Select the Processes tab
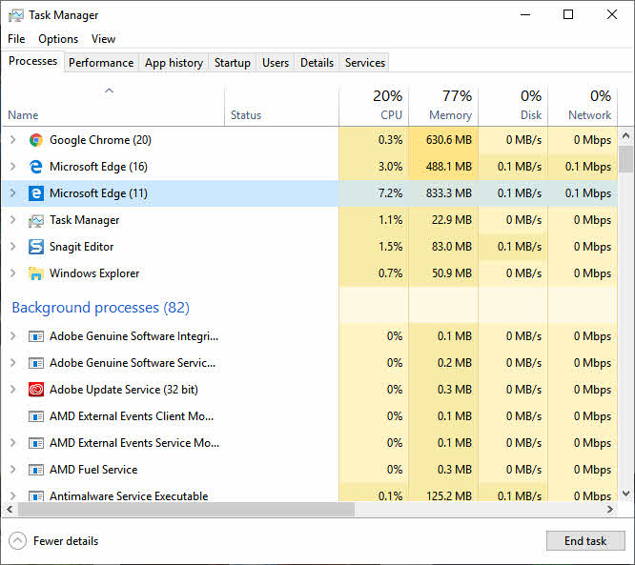Viewport: 635px width, 565px height. [x=32, y=61]
